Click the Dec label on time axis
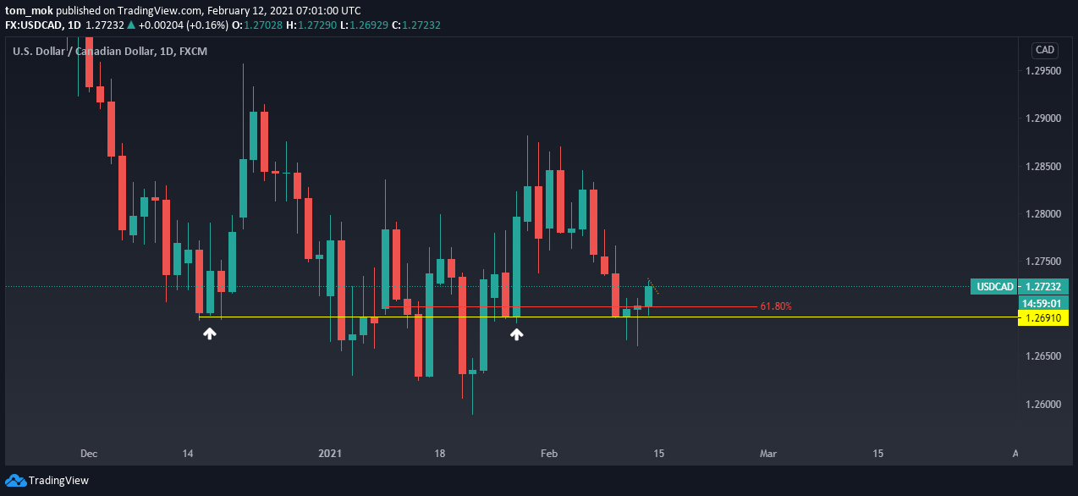The width and height of the screenshot is (1078, 496). [x=89, y=454]
